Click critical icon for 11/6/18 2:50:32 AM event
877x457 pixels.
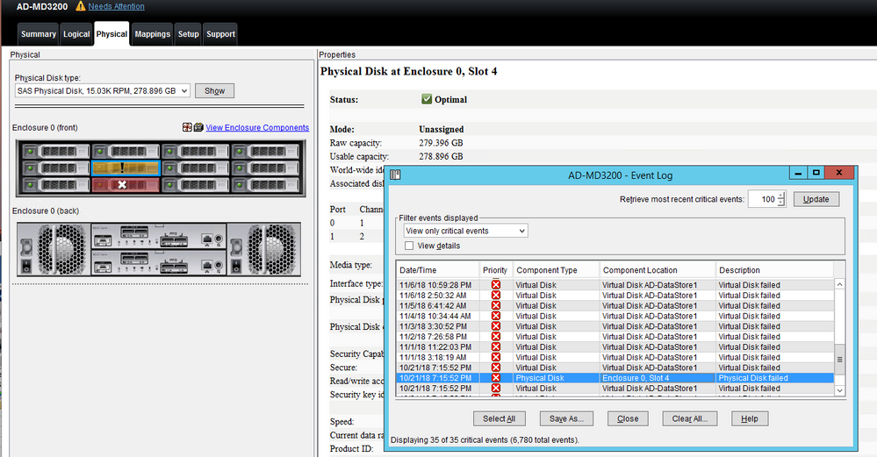(495, 295)
